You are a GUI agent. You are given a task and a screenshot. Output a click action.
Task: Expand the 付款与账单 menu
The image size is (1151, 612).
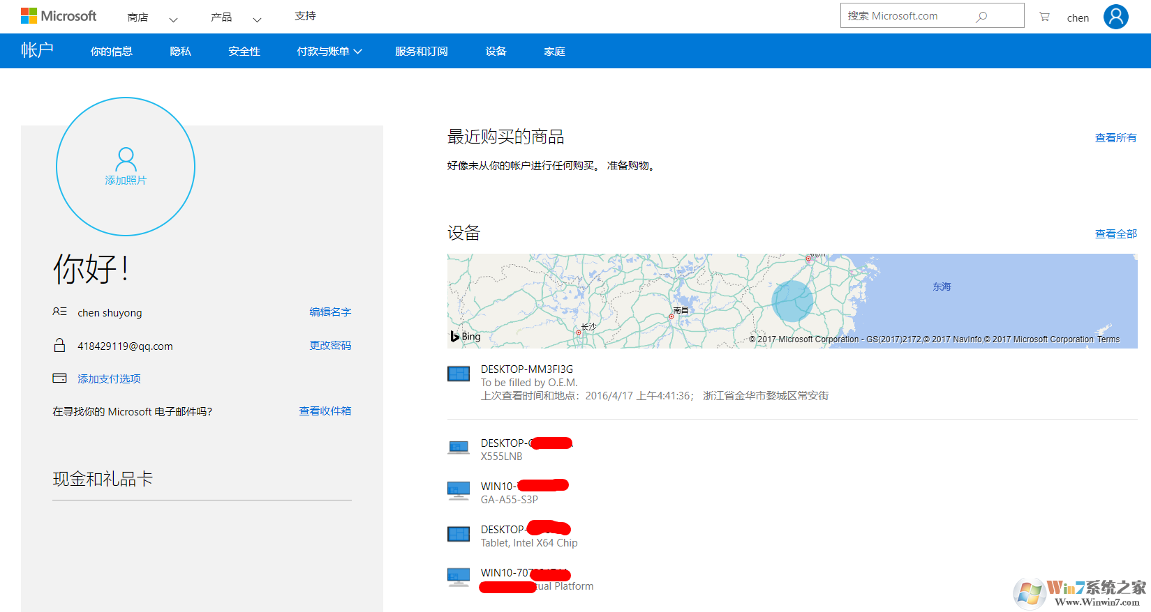tap(329, 51)
